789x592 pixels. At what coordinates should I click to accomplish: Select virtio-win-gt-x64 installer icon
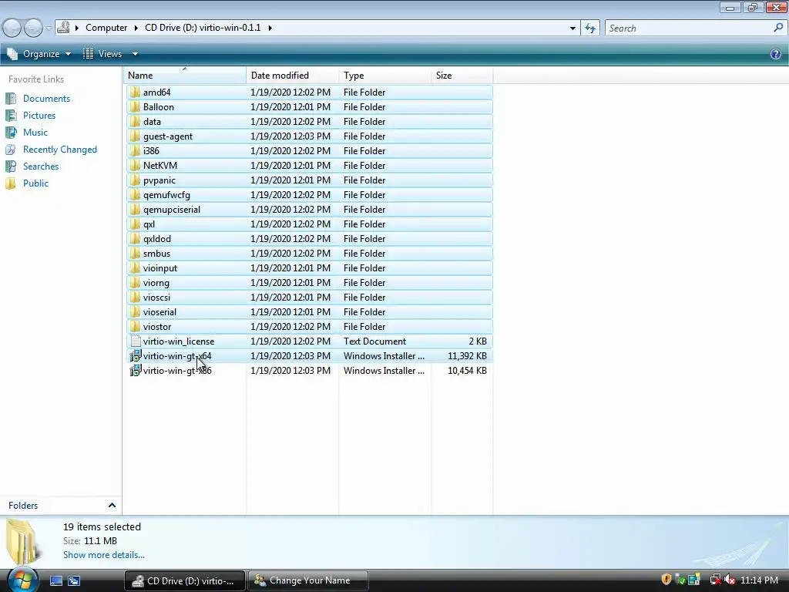point(135,355)
